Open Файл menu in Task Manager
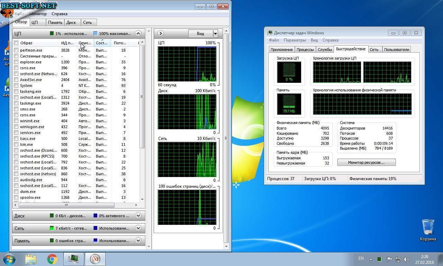 pyautogui.click(x=274, y=40)
